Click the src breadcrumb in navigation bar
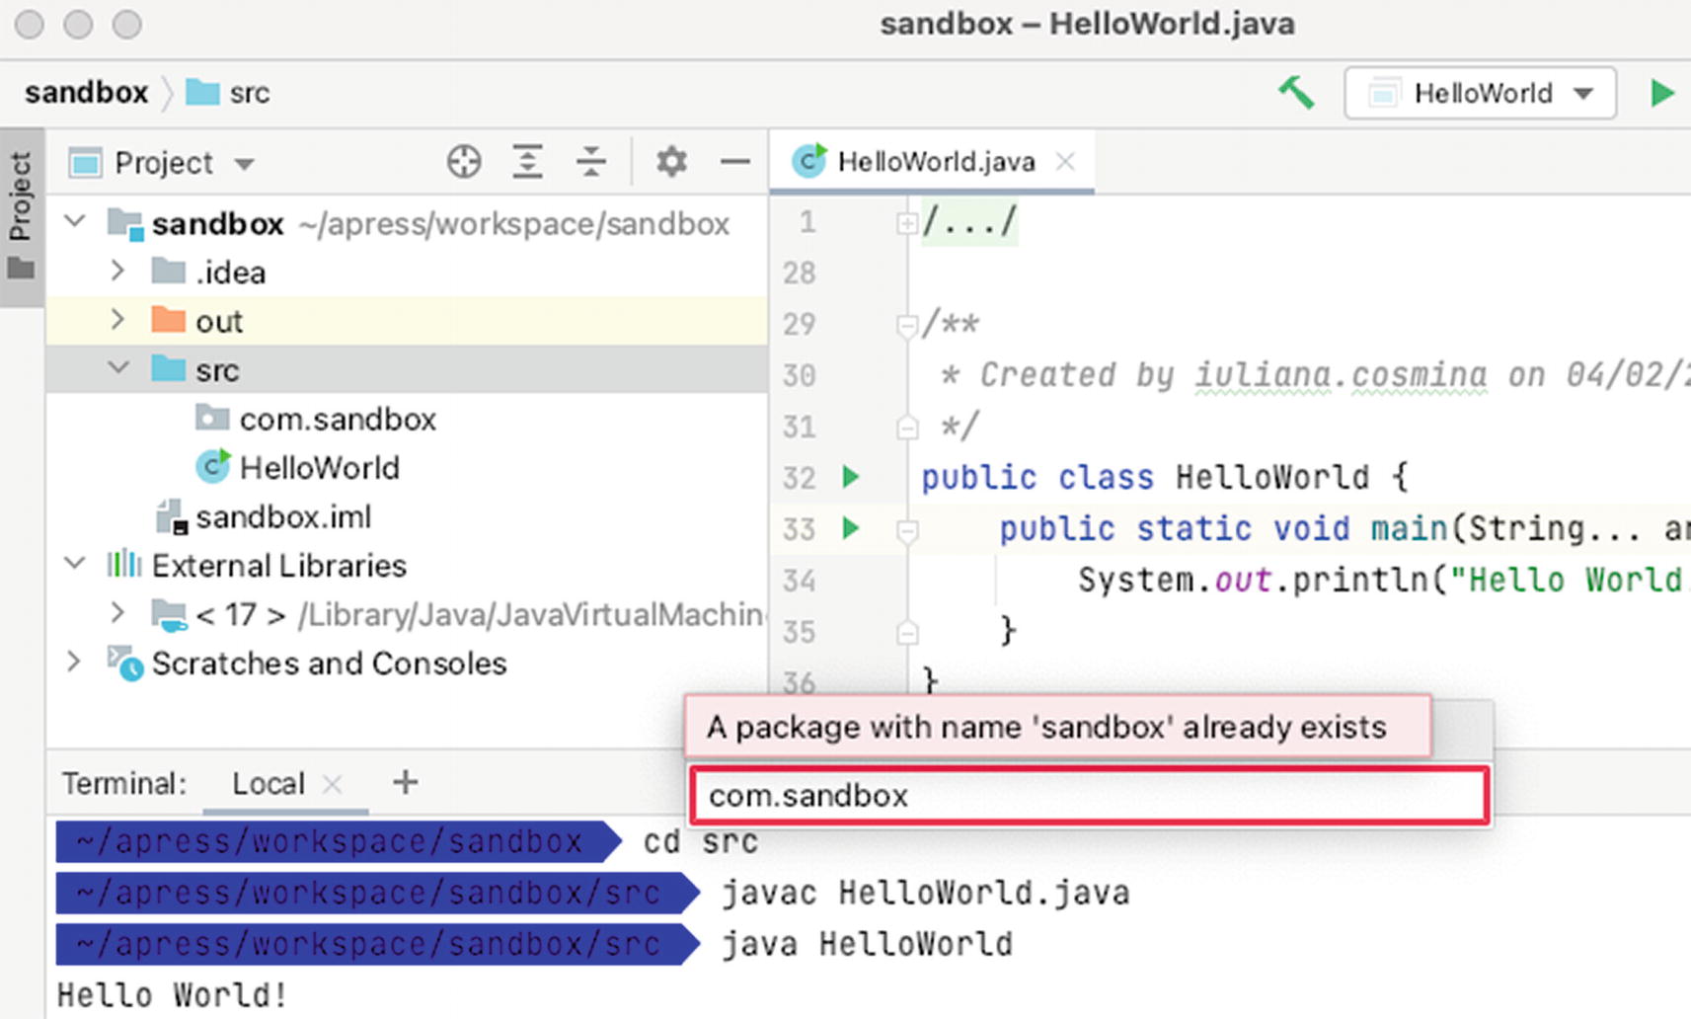Viewport: 1691px width, 1019px height. [x=228, y=93]
